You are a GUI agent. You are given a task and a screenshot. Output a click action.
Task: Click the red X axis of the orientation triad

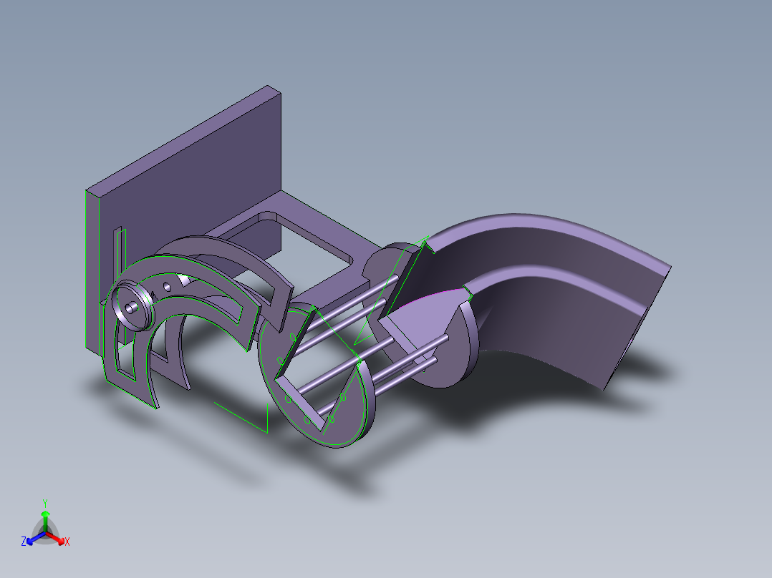(58, 539)
